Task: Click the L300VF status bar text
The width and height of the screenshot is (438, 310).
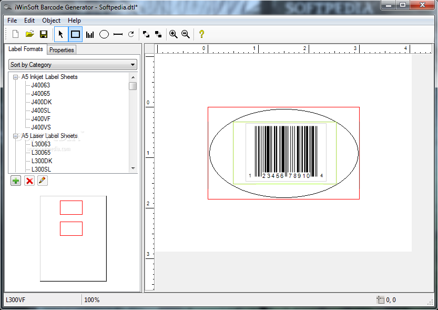Action: pos(15,300)
